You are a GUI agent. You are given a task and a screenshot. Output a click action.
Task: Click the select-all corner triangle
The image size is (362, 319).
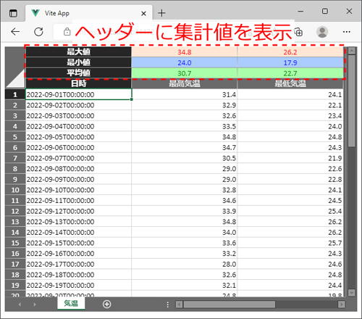[x=15, y=78]
